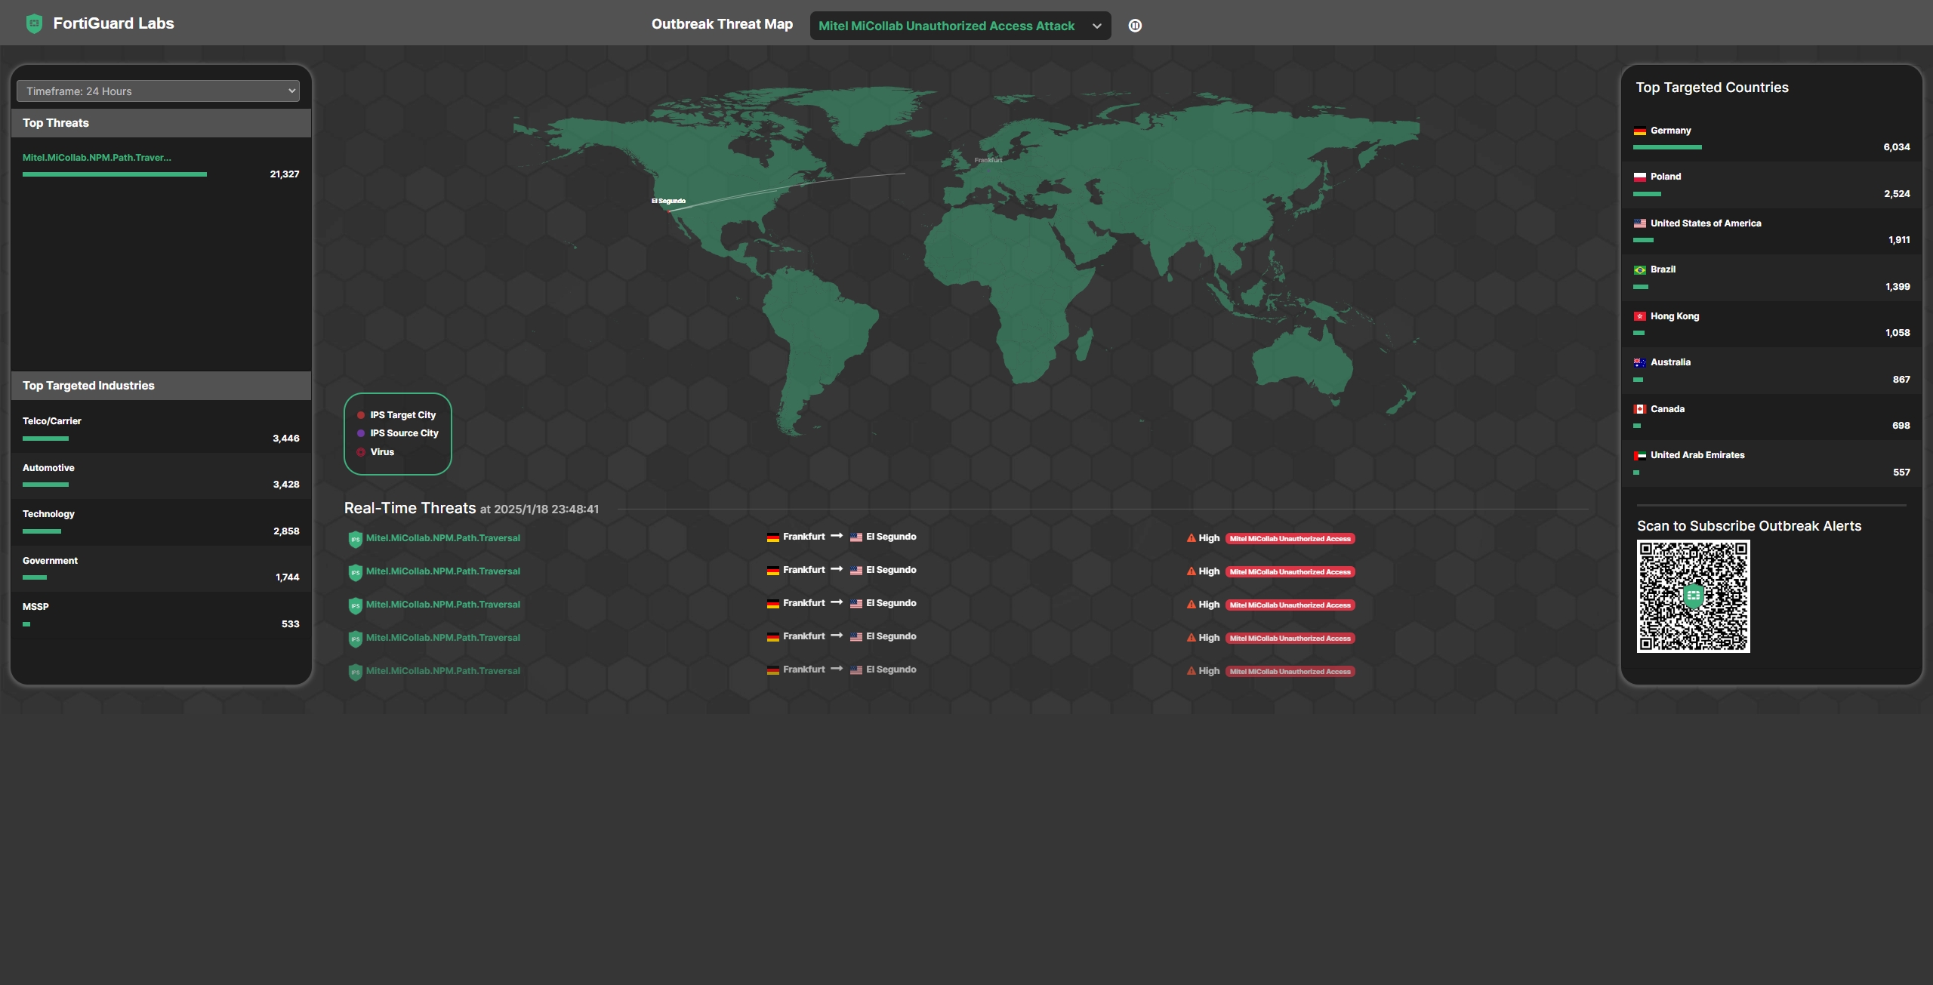Click the Top Threats section header

pos(161,123)
